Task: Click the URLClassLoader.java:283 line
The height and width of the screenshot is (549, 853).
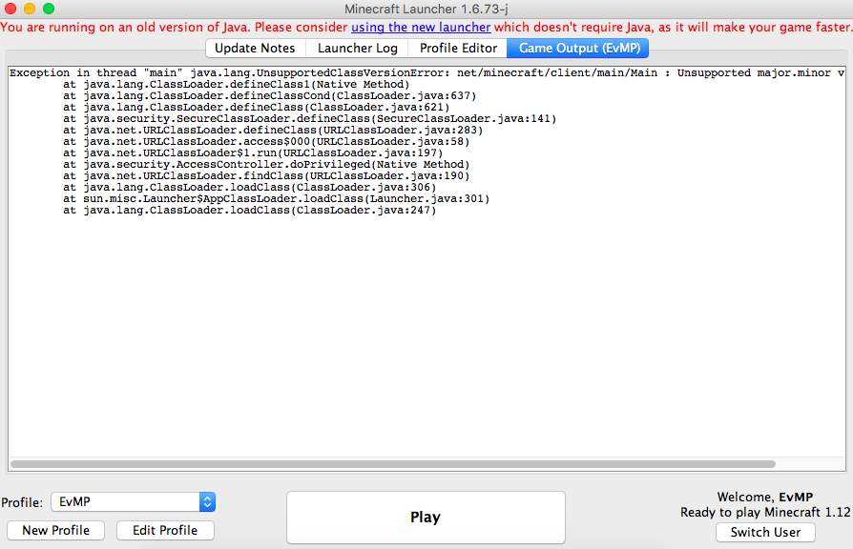Action: click(x=273, y=130)
